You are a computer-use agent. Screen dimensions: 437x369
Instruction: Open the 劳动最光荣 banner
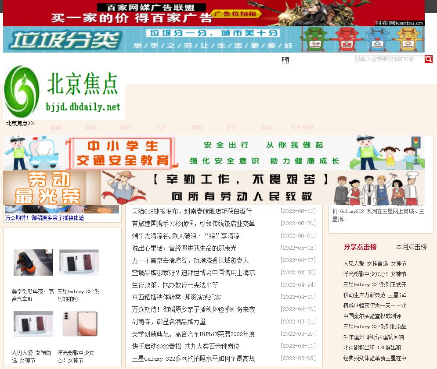[x=214, y=188]
